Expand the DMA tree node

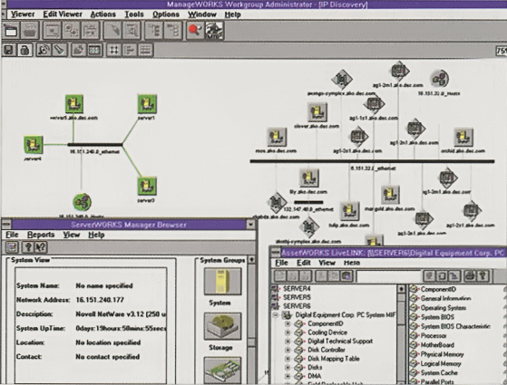coord(288,376)
